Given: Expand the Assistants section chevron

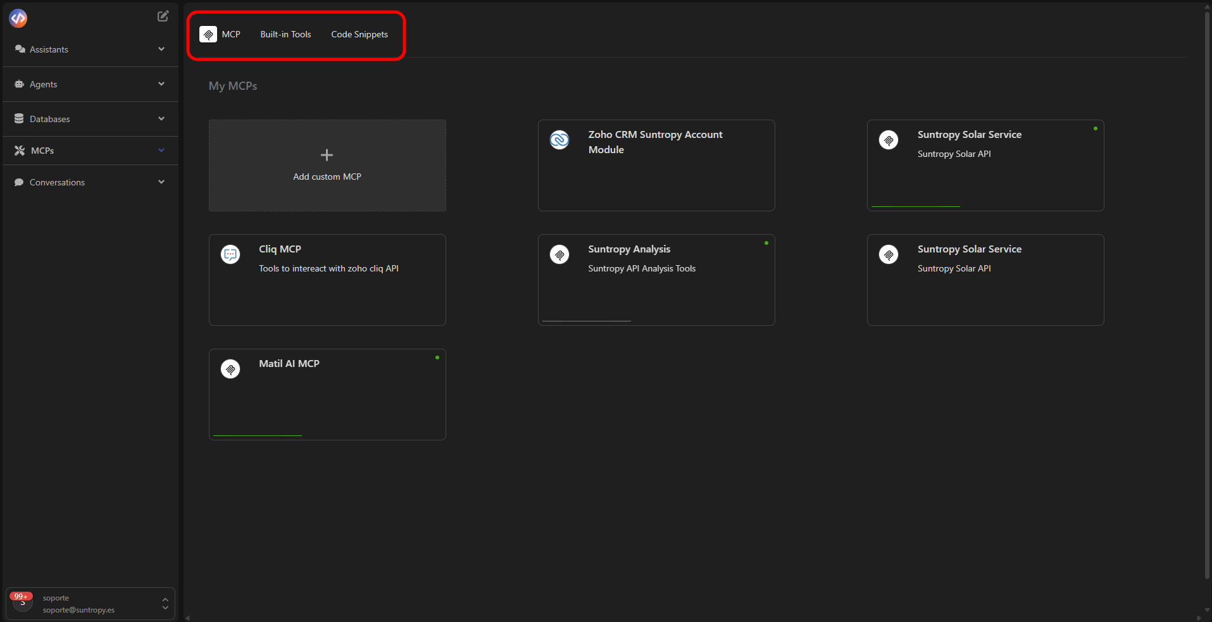Looking at the screenshot, I should 161,49.
